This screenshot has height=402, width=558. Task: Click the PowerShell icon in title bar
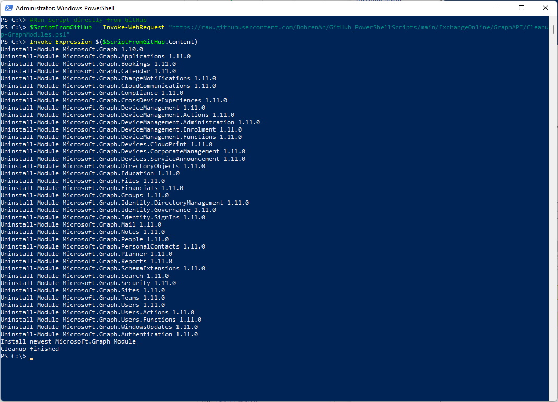8,8
